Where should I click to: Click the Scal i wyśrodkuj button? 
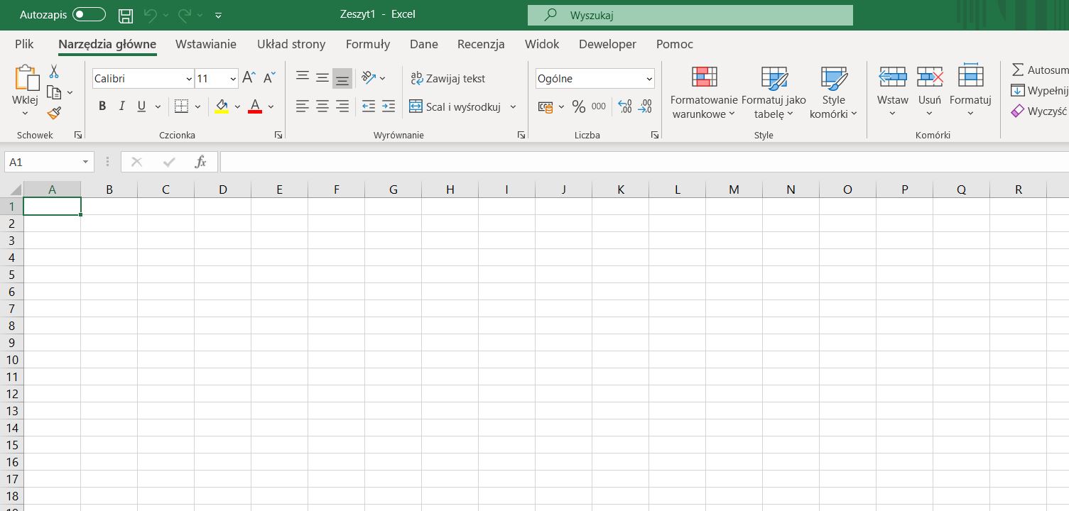(455, 107)
